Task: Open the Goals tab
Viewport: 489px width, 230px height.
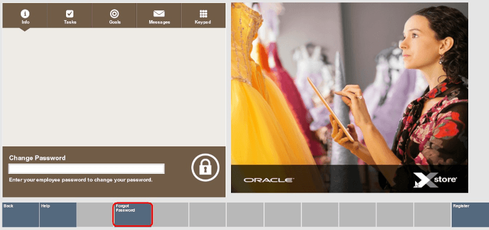Action: 114,16
